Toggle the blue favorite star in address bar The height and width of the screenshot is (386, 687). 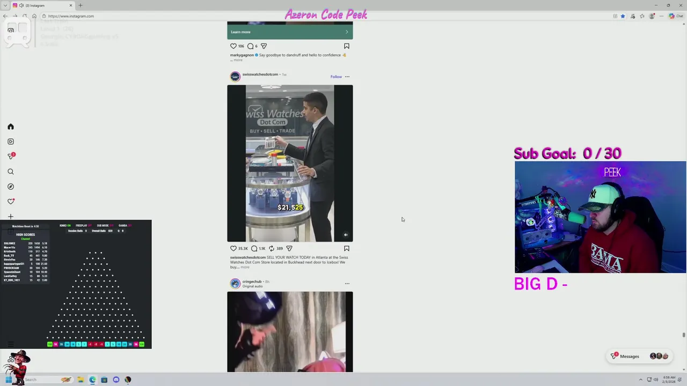623,16
